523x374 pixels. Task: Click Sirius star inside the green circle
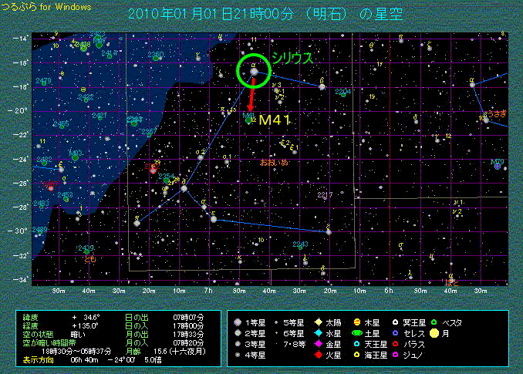(x=254, y=72)
